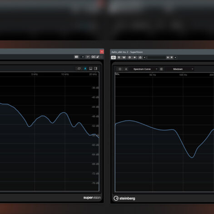The width and height of the screenshot is (214, 214).
Task: Click the A button left of Spectrum Curve
Action: 126,69
